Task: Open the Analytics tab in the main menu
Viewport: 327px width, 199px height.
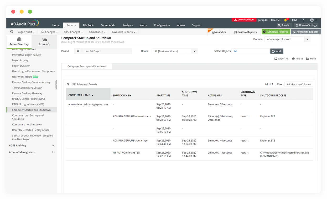Action: 127,25
